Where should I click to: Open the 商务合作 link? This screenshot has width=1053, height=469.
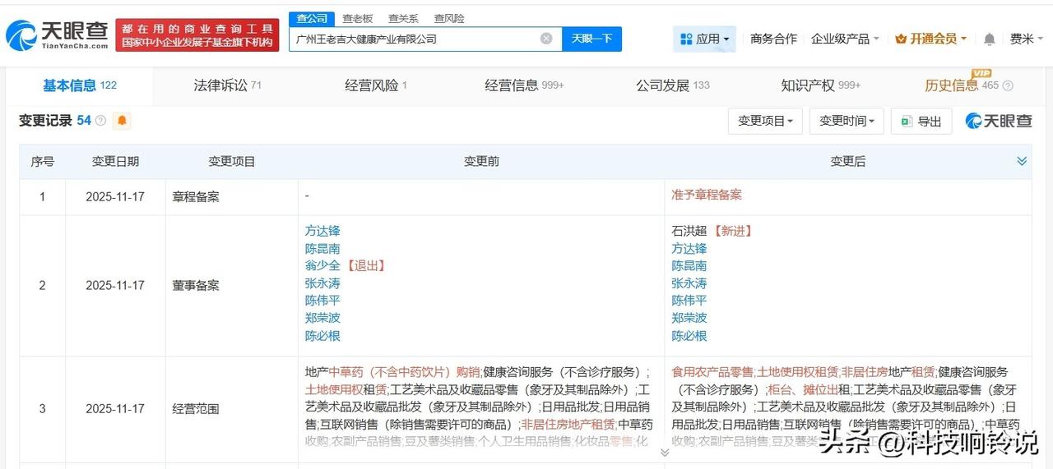(x=773, y=39)
